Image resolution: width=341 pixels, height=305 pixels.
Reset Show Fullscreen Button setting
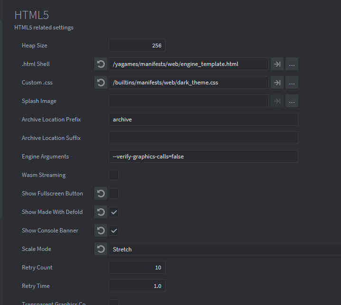(x=101, y=194)
